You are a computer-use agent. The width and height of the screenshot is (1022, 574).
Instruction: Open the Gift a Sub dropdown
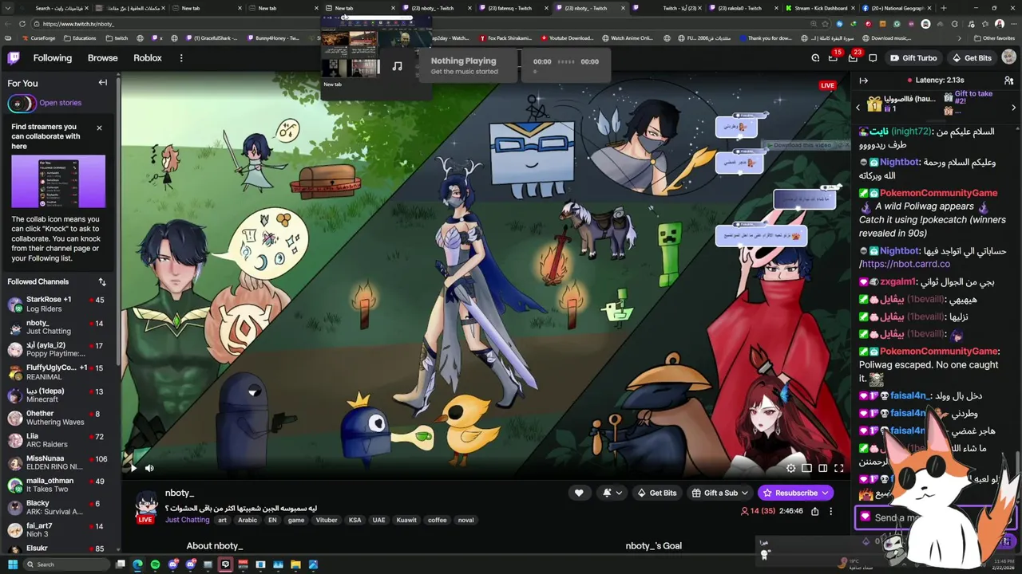pos(720,493)
